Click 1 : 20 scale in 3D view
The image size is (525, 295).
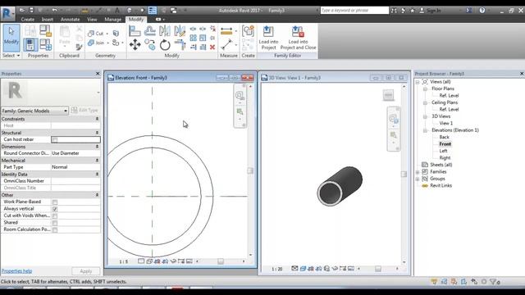276,269
